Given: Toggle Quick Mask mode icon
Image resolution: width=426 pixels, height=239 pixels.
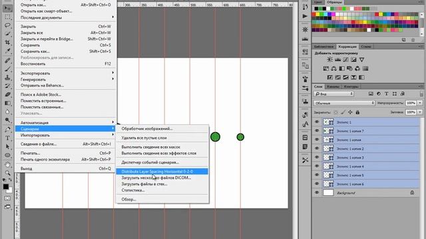Looking at the screenshot, I should click(7, 198).
